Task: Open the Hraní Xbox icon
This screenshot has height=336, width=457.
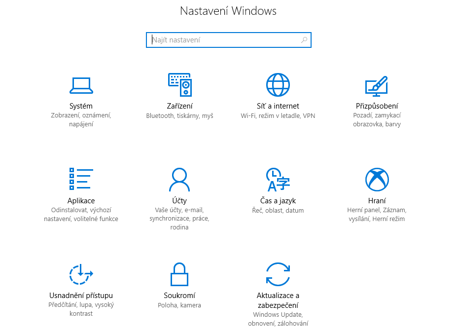Action: pos(377,180)
